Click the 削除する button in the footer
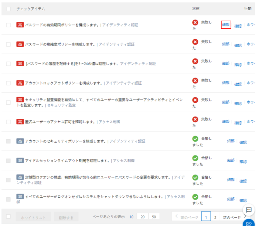The image size is (258, 226). pos(66,217)
